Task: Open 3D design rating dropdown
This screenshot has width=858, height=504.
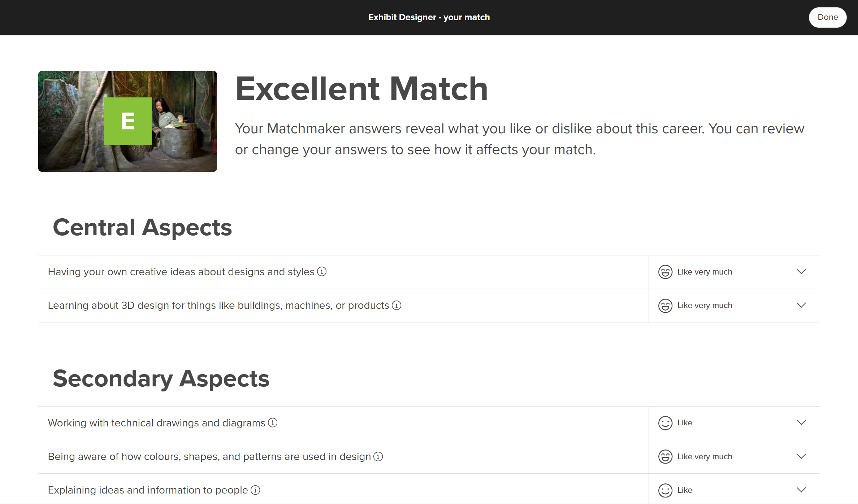Action: tap(801, 305)
